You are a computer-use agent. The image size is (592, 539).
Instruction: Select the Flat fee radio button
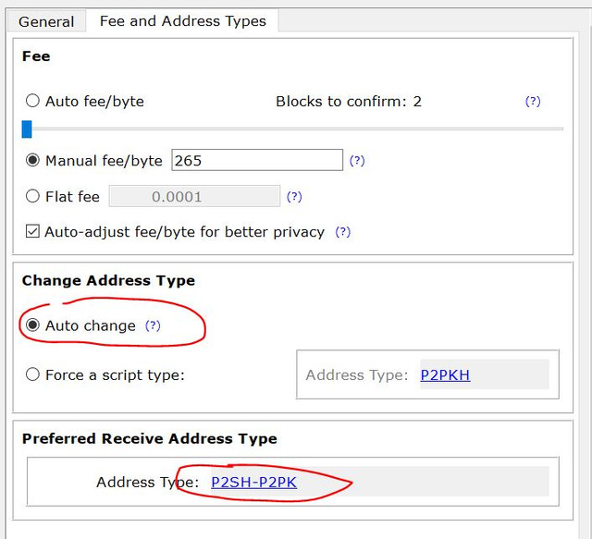(x=32, y=196)
